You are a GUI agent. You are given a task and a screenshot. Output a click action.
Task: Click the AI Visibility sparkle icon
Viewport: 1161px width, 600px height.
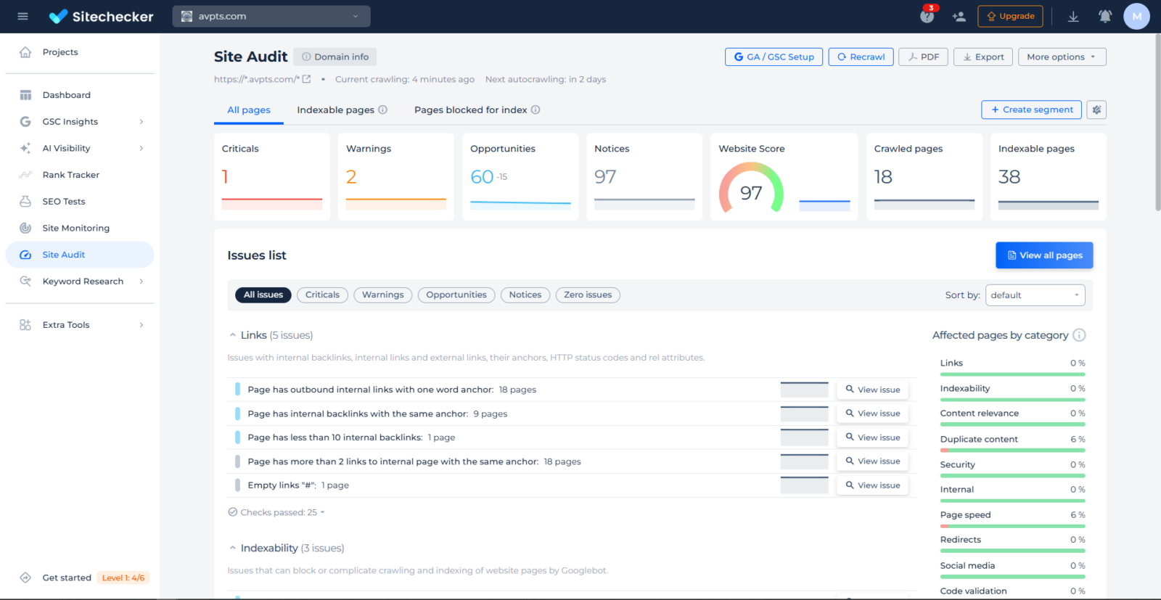click(25, 148)
